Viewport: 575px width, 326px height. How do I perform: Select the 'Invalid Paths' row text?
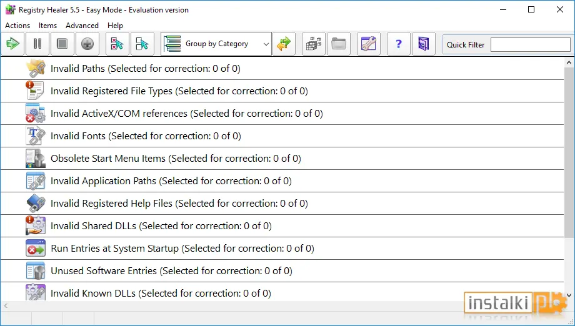click(x=146, y=69)
